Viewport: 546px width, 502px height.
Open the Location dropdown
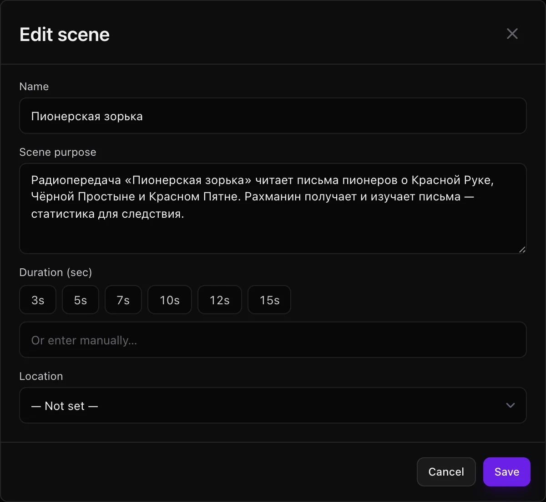[x=273, y=405]
